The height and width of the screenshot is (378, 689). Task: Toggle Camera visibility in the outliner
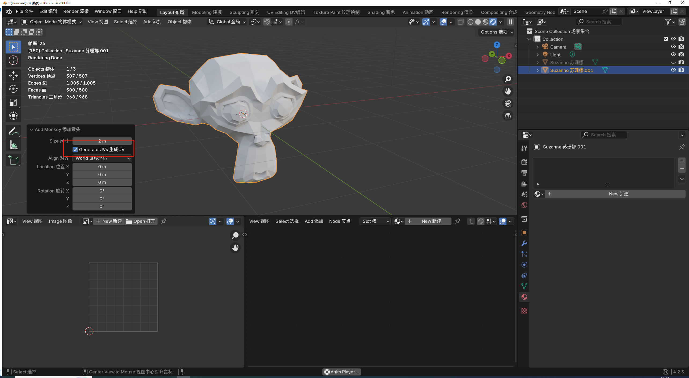point(673,47)
